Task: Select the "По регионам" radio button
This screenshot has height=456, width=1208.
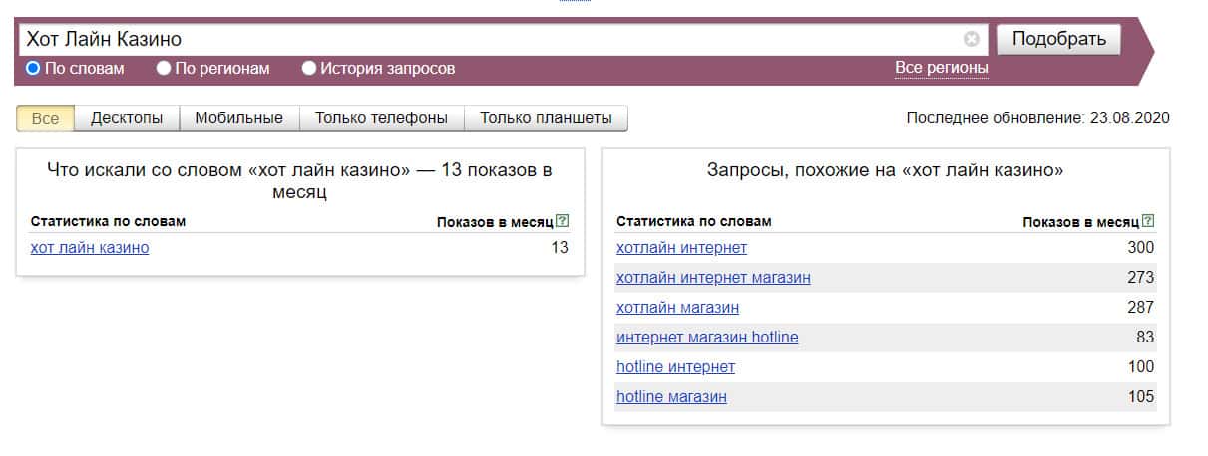Action: [x=164, y=69]
